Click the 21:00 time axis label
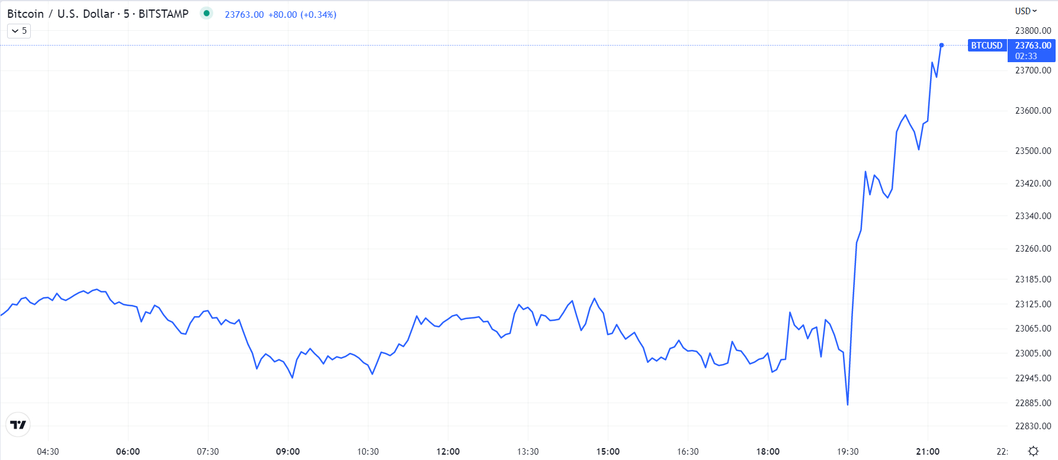Image resolution: width=1058 pixels, height=460 pixels. point(928,452)
